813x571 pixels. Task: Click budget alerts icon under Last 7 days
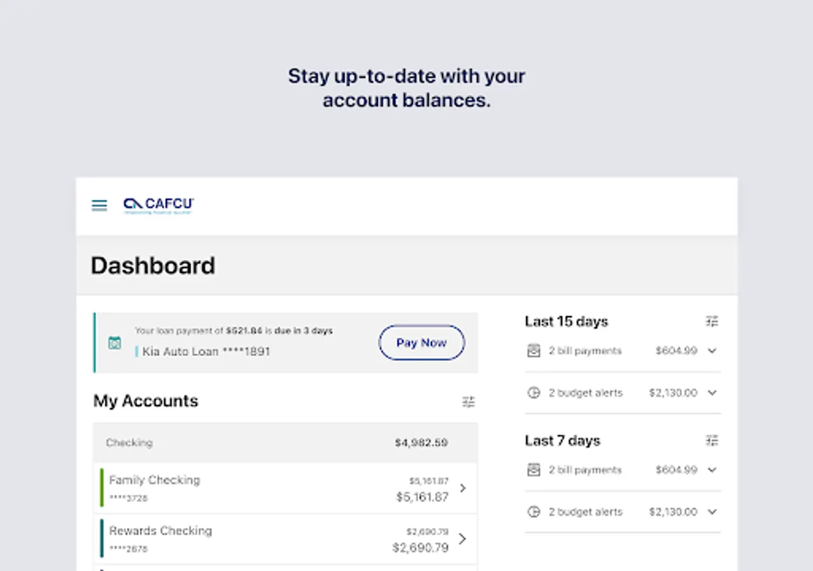coord(534,512)
